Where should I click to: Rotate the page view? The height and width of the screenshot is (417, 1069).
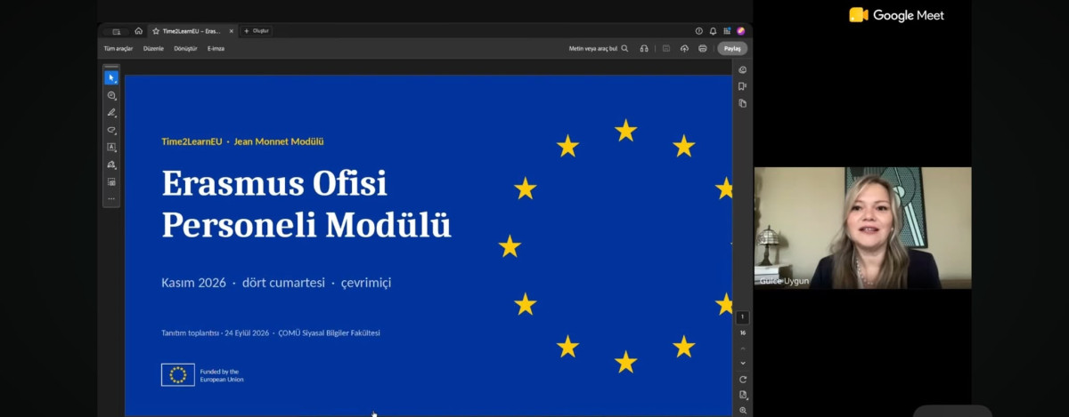(x=743, y=380)
